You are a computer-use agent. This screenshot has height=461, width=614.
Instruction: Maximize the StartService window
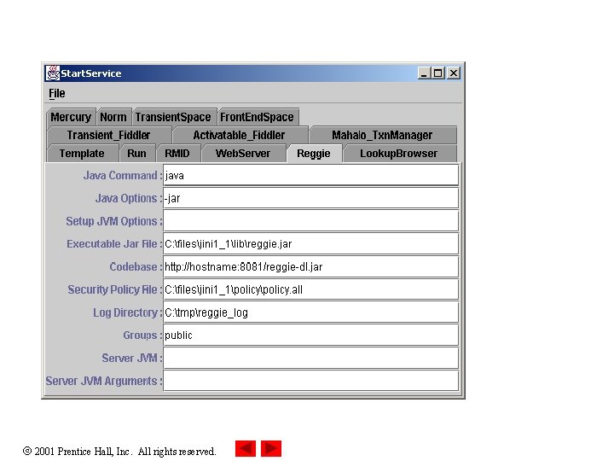(438, 73)
